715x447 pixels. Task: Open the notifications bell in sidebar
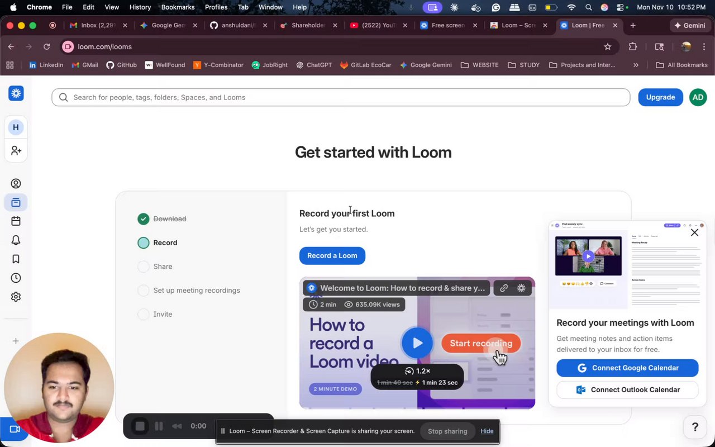pyautogui.click(x=16, y=240)
